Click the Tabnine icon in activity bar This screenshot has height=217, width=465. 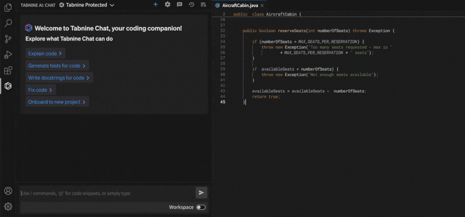(8, 86)
